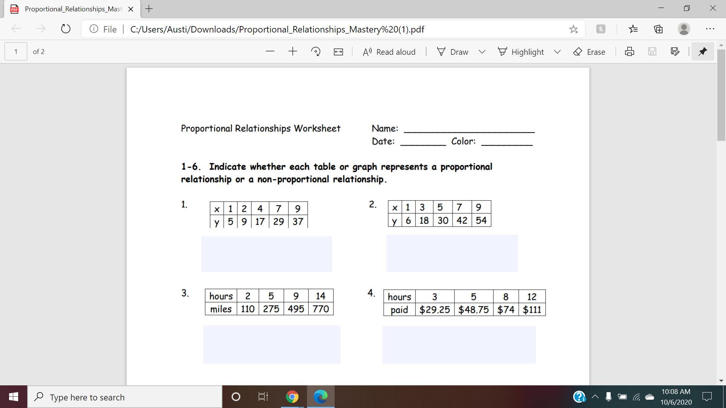Add page to favorites star
Image resolution: width=726 pixels, height=408 pixels.
point(573,29)
